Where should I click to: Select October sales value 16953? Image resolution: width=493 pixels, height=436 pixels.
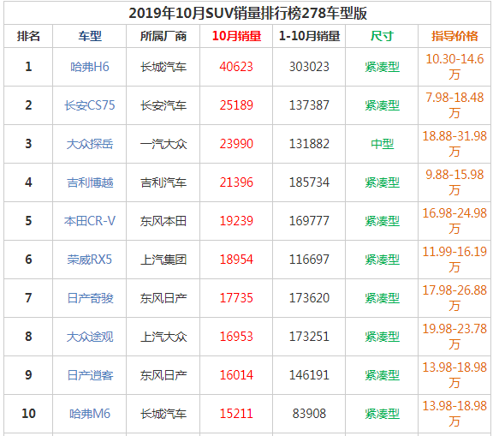[236, 337]
